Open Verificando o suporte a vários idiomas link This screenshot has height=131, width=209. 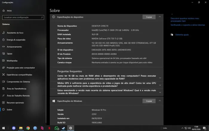[x=188, y=25]
